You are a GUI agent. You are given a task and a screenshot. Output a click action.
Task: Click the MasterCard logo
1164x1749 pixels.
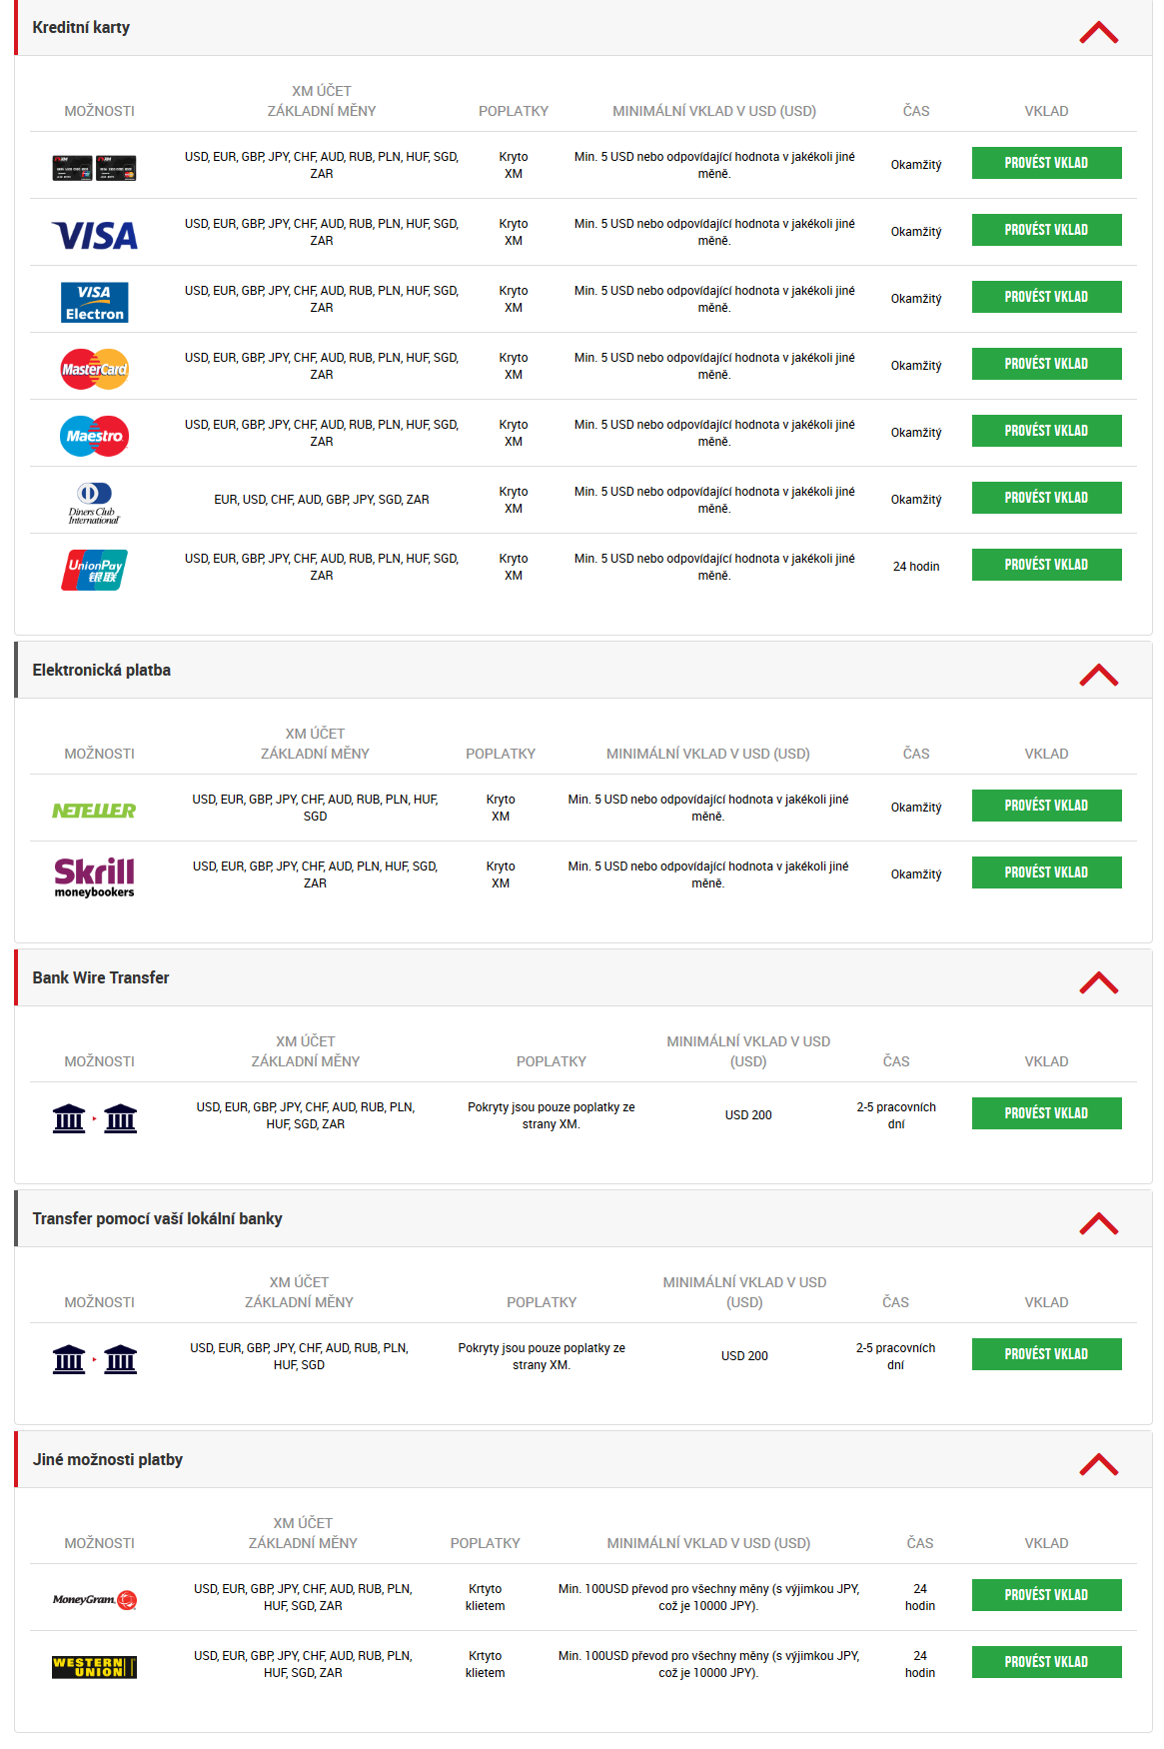pyautogui.click(x=95, y=369)
